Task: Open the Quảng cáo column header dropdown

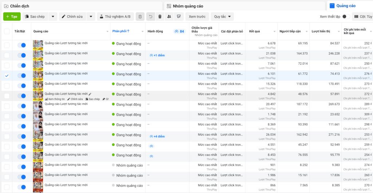Action: 107,31
